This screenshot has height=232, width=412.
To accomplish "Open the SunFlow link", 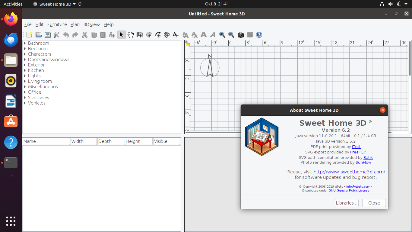I will [x=363, y=163].
